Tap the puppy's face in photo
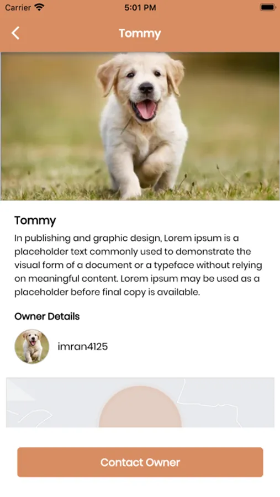Viewport: 280px width, 497px height. (x=142, y=87)
